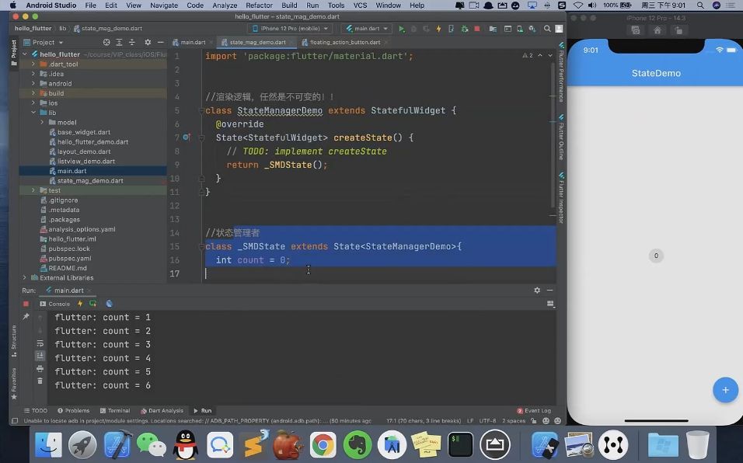Screen dimensions: 743x463
Task: Open the Problems tool window
Action: (74, 410)
